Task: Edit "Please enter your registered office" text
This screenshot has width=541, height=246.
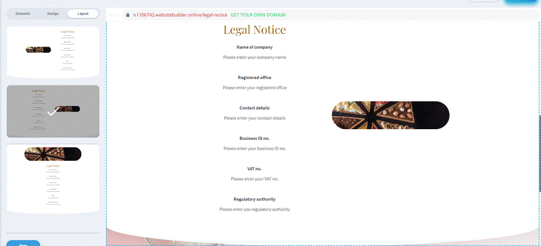Action: 255,88
